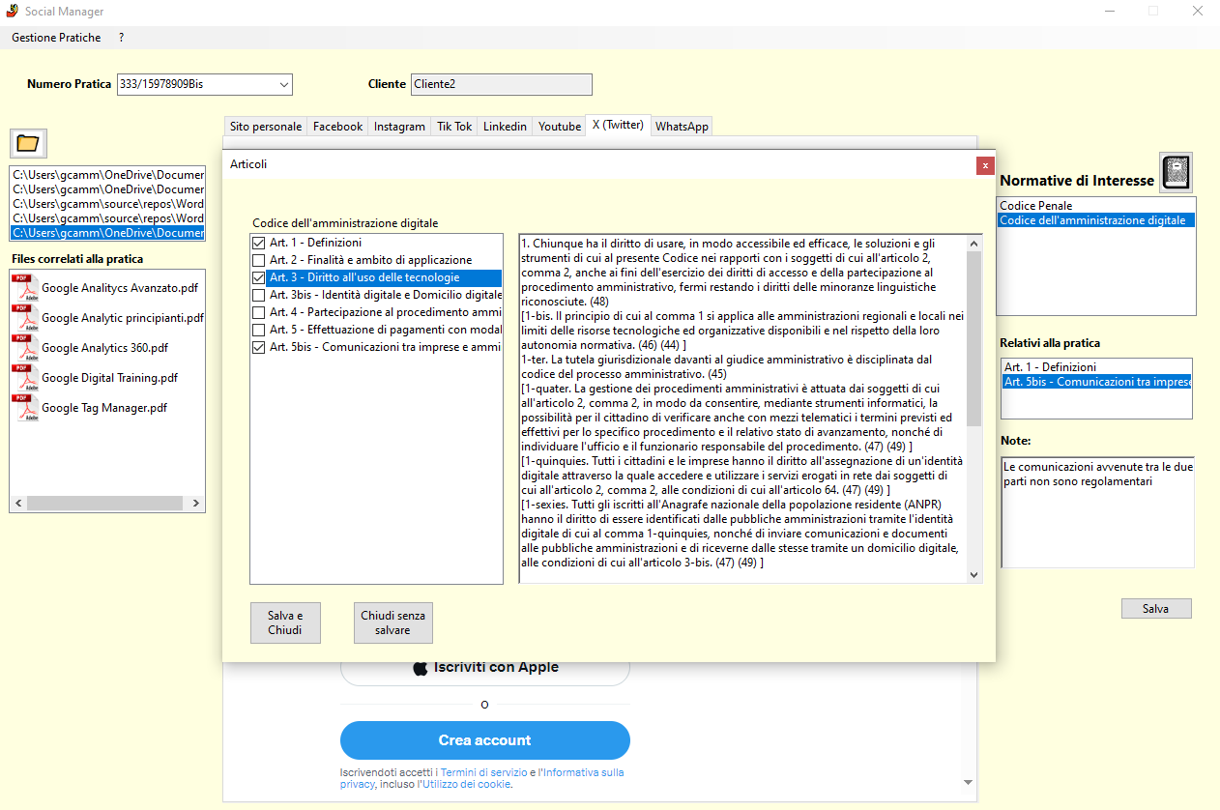
Task: Open Google Analitycs Avanzato.pdf file name
Action: click(122, 288)
